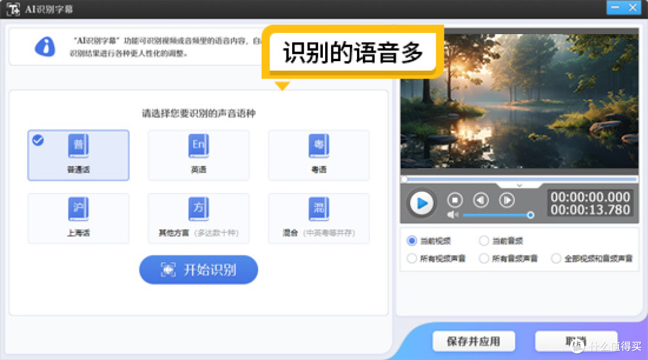
Task: Select the 上海话 Shanghainese language card
Action: pyautogui.click(x=79, y=219)
